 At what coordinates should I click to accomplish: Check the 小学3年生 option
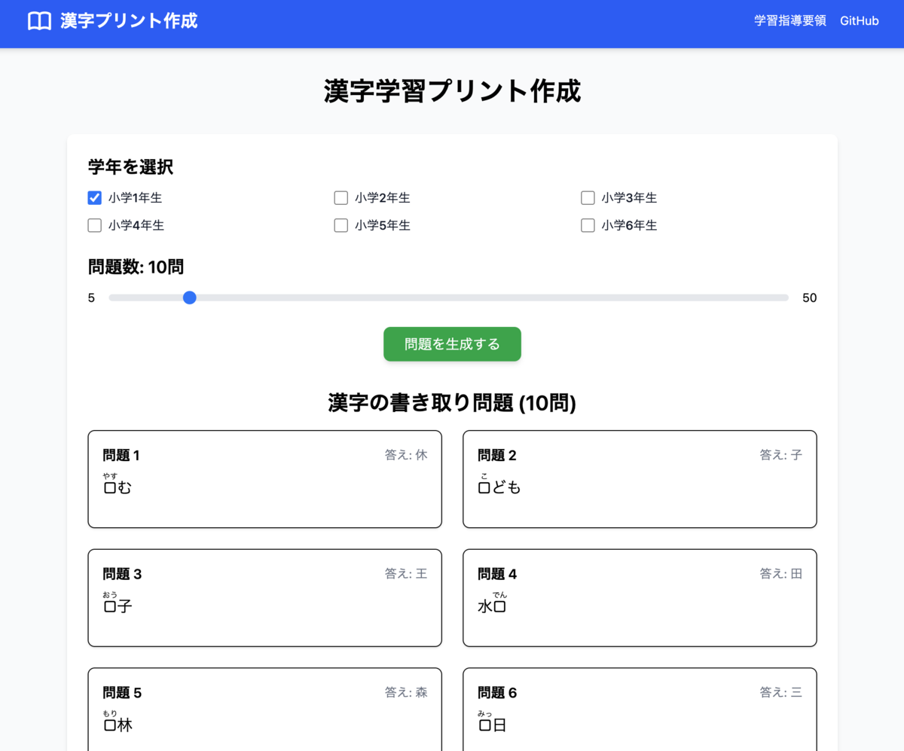pyautogui.click(x=588, y=197)
